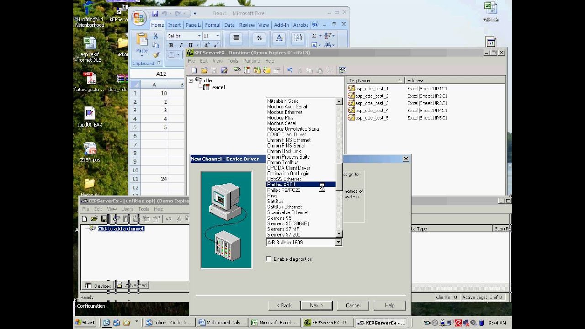Switch to the Devices tab
Viewport: 585px width, 329px height.
(x=98, y=286)
